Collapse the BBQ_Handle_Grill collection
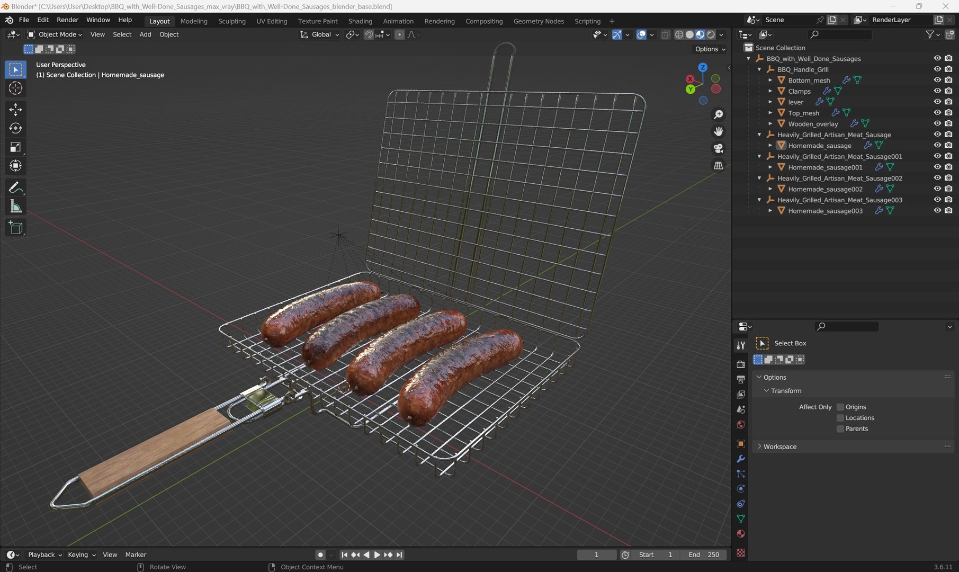Image resolution: width=959 pixels, height=572 pixels. (759, 69)
